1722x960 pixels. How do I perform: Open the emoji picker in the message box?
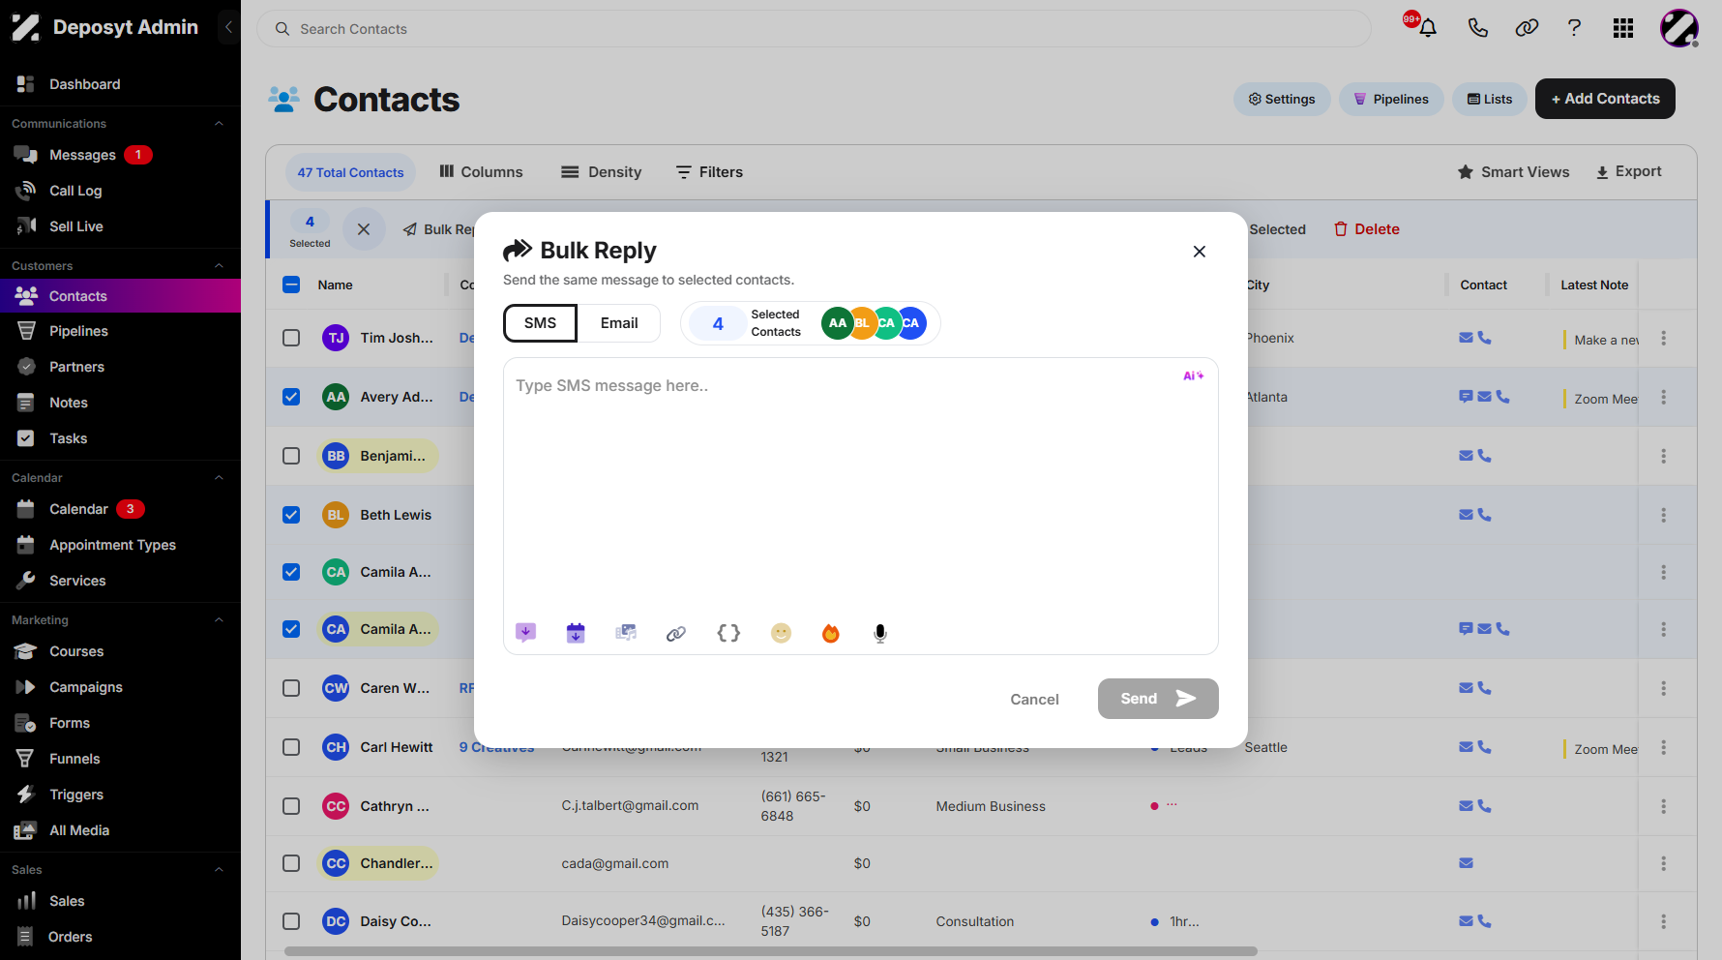tap(781, 633)
